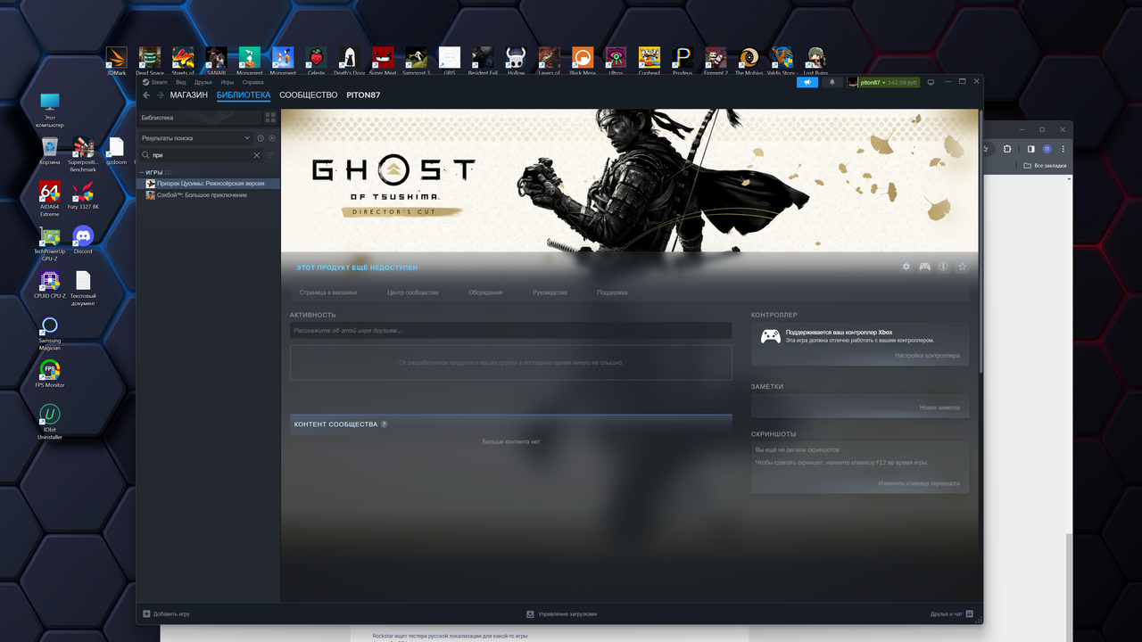Go back with the Steam back arrow
This screenshot has width=1142, height=642.
pyautogui.click(x=146, y=95)
